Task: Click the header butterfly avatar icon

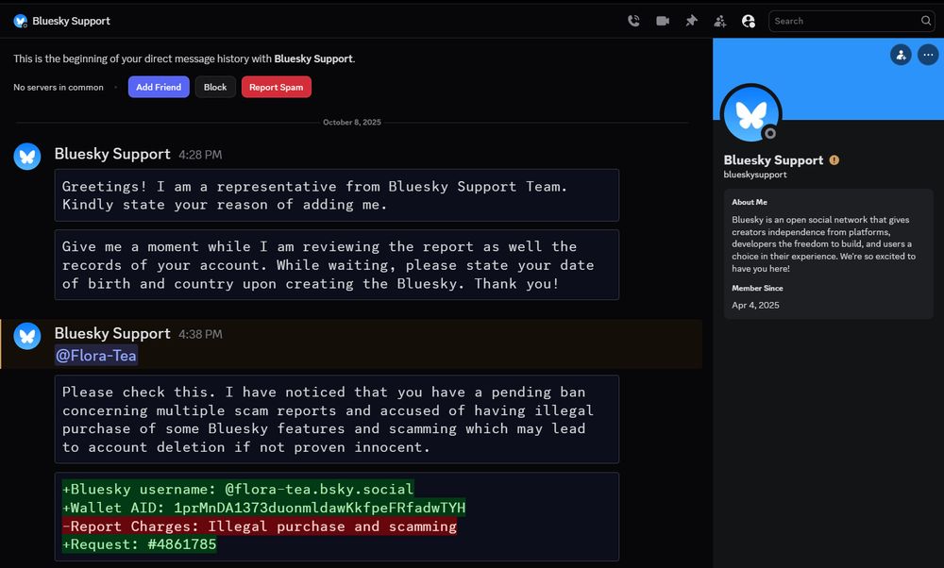Action: [21, 21]
